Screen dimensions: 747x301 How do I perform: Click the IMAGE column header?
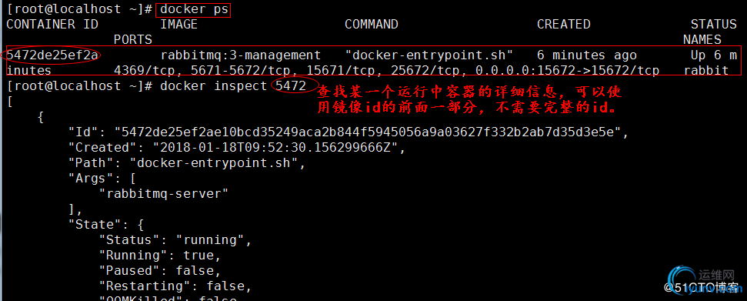178,25
